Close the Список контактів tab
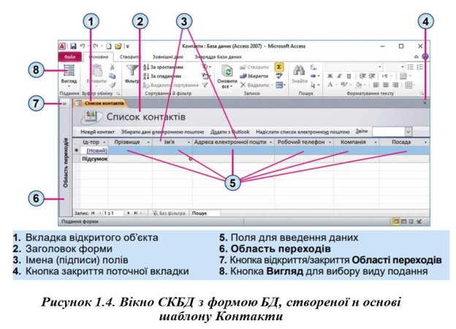 [425, 104]
